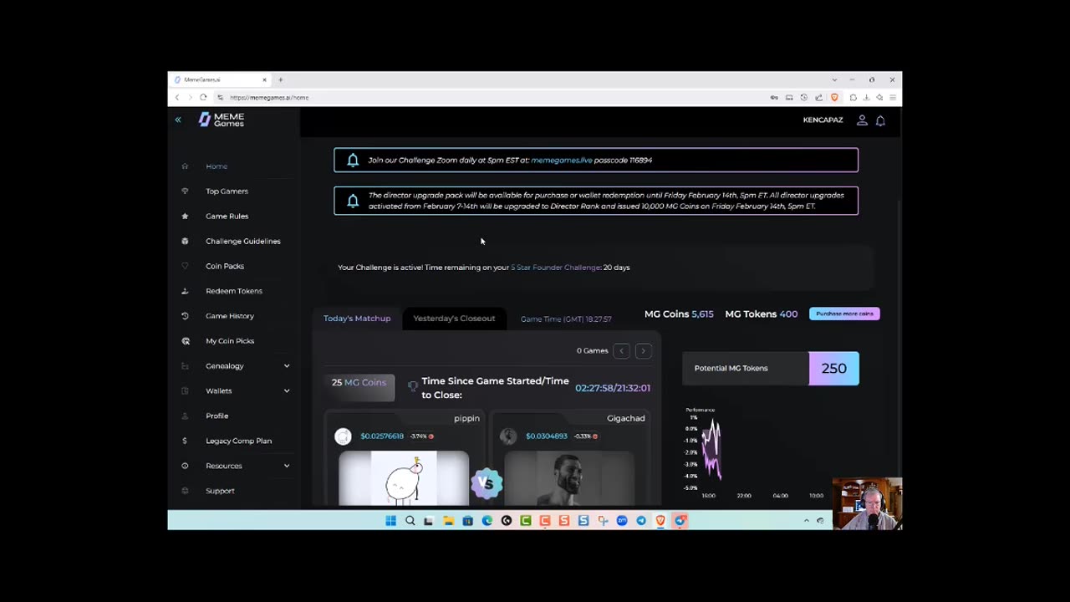Viewport: 1070px width, 602px height.
Task: Expand the Resources chevron
Action: click(x=287, y=466)
